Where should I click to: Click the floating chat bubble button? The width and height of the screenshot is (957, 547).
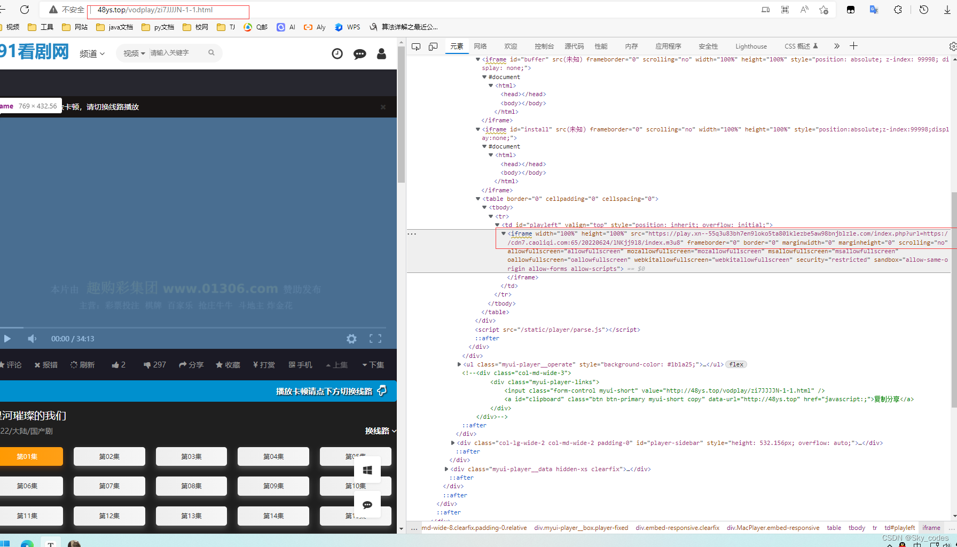pyautogui.click(x=367, y=505)
